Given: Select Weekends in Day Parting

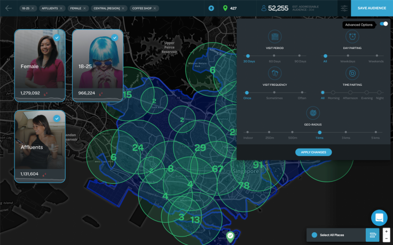Looking at the screenshot, I should tap(376, 56).
